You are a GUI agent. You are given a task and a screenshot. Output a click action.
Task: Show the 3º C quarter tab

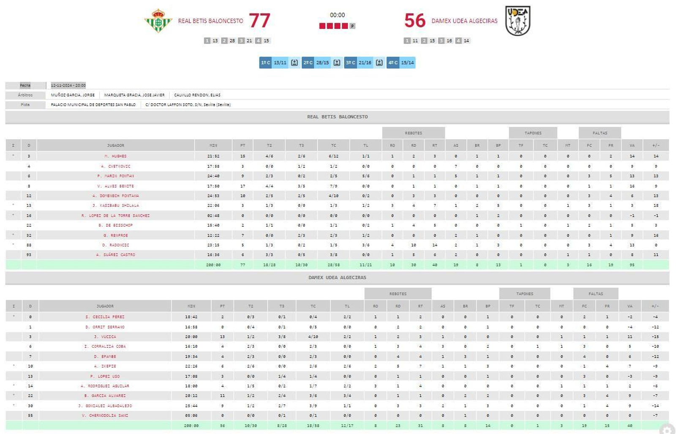point(350,63)
